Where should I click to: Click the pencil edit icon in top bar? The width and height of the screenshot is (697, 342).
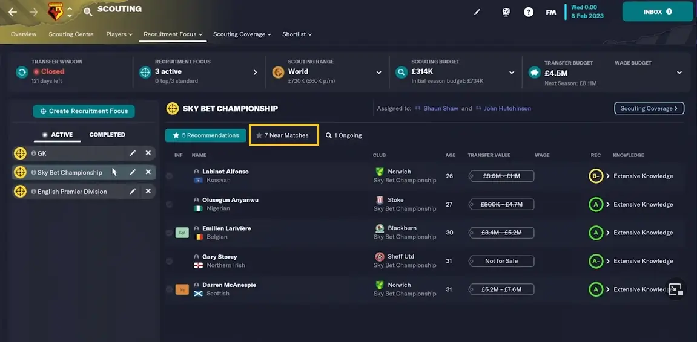pos(477,12)
